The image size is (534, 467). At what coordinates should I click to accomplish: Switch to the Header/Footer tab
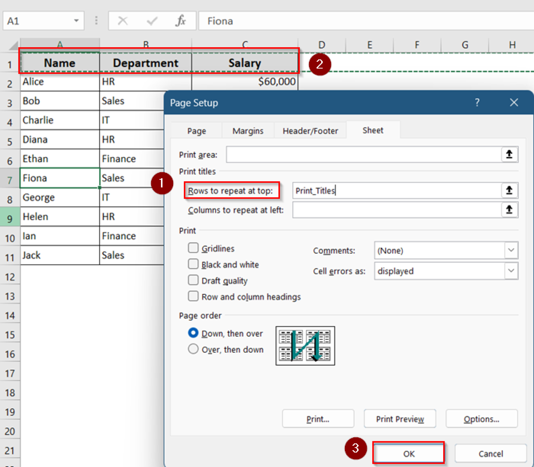(310, 131)
